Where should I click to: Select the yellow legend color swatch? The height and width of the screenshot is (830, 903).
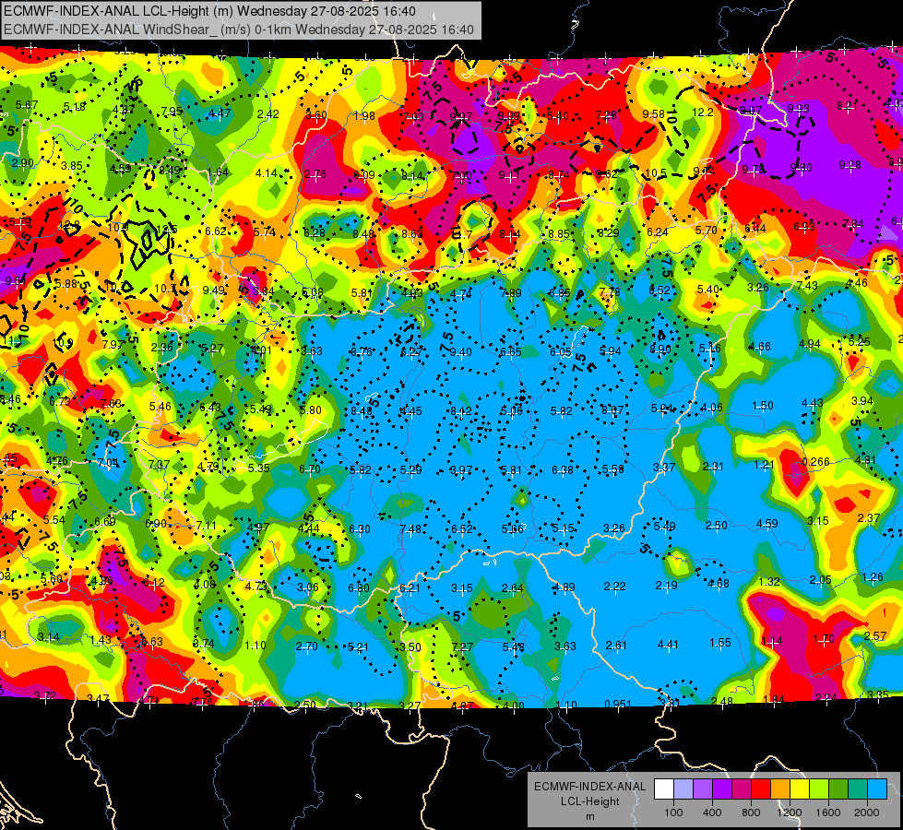[x=800, y=789]
